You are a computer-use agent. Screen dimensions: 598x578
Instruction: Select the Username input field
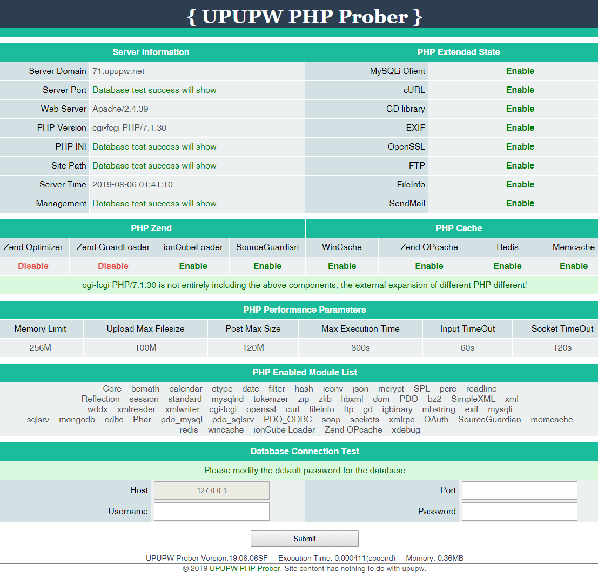point(212,511)
